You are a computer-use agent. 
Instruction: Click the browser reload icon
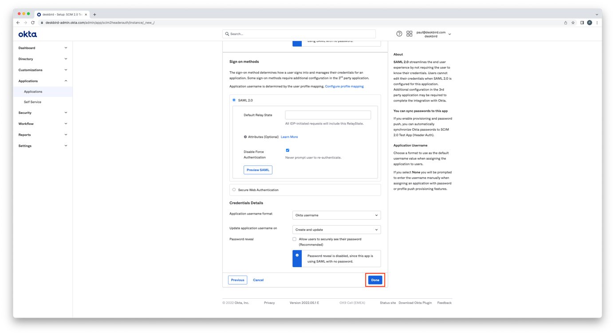[x=33, y=23]
